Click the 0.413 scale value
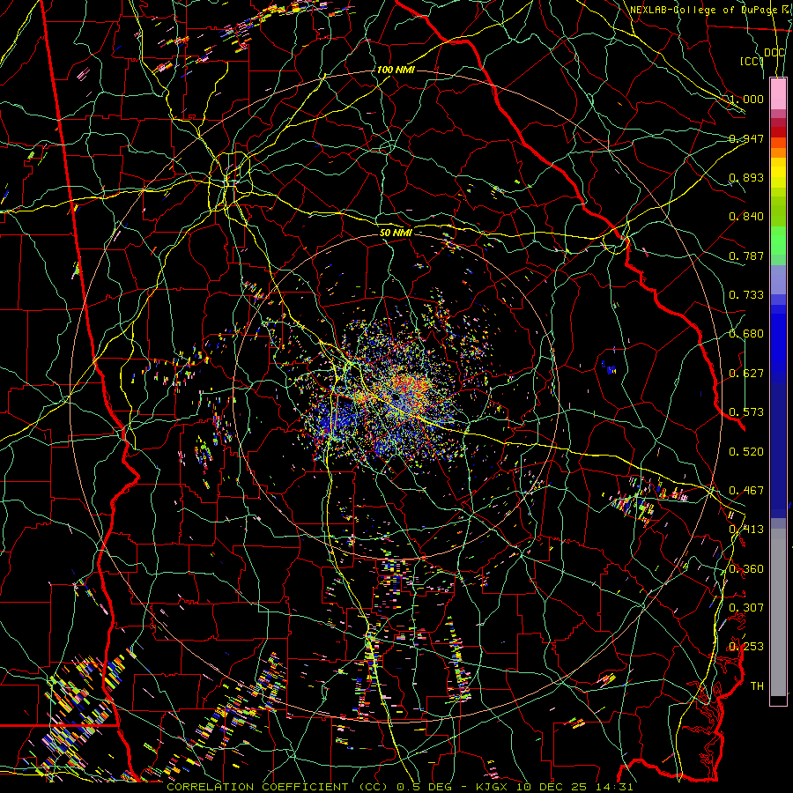Image resolution: width=793 pixels, height=793 pixels. point(746,529)
